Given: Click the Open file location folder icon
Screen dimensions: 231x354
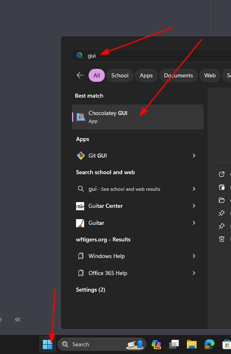Looking at the screenshot, I should 222,200.
